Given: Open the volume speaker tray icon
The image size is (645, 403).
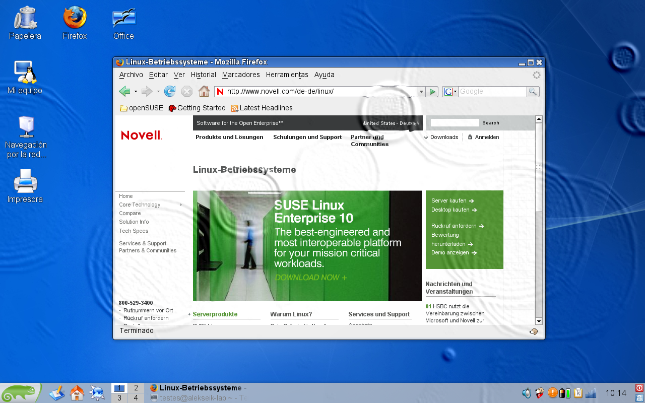Looking at the screenshot, I should 527,393.
